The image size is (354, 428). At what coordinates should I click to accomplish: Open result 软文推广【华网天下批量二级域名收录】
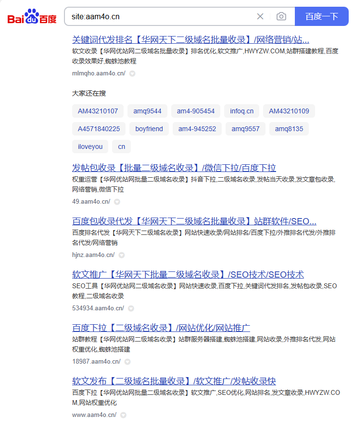point(188,275)
